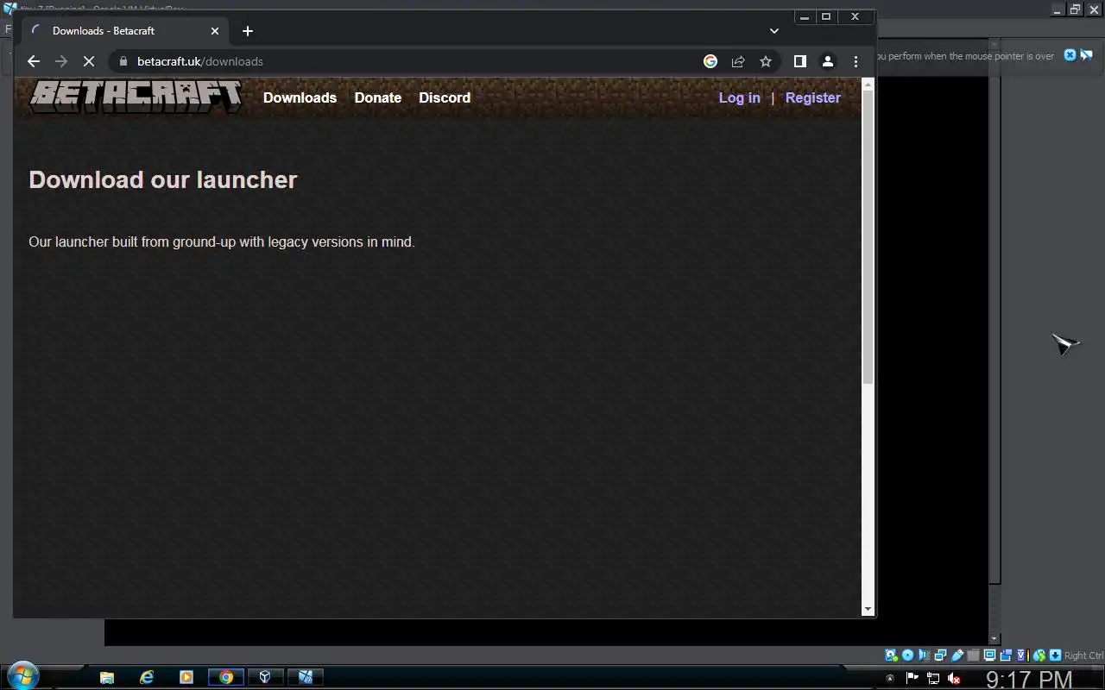Image resolution: width=1105 pixels, height=690 pixels.
Task: Open Windows Explorer from the taskbar
Action: [x=107, y=677]
